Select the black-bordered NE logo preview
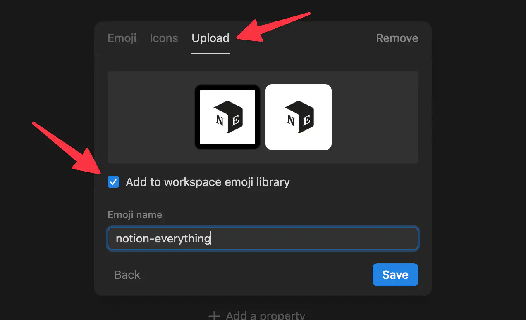This screenshot has height=320, width=526. pos(227,117)
